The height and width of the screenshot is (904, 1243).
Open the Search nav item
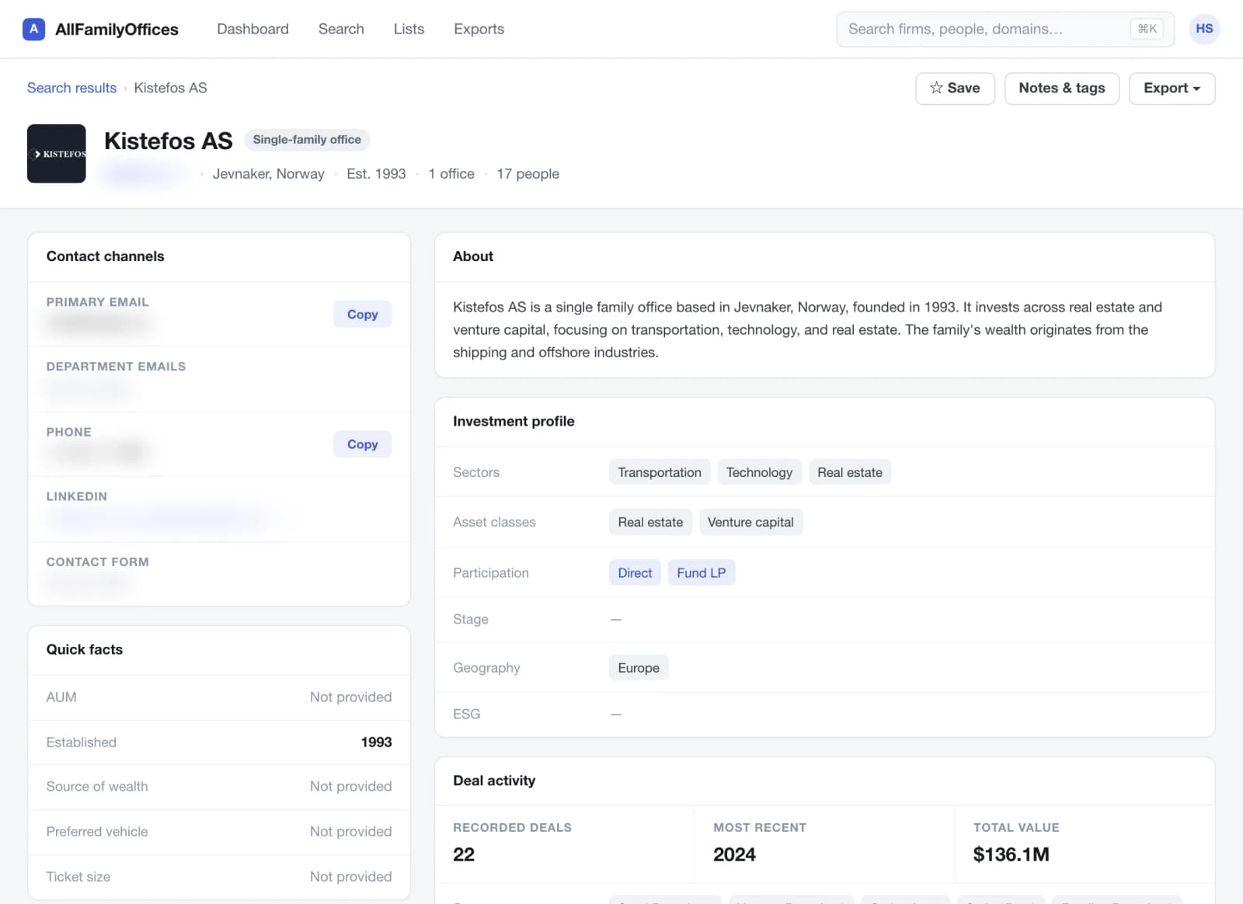pos(341,29)
